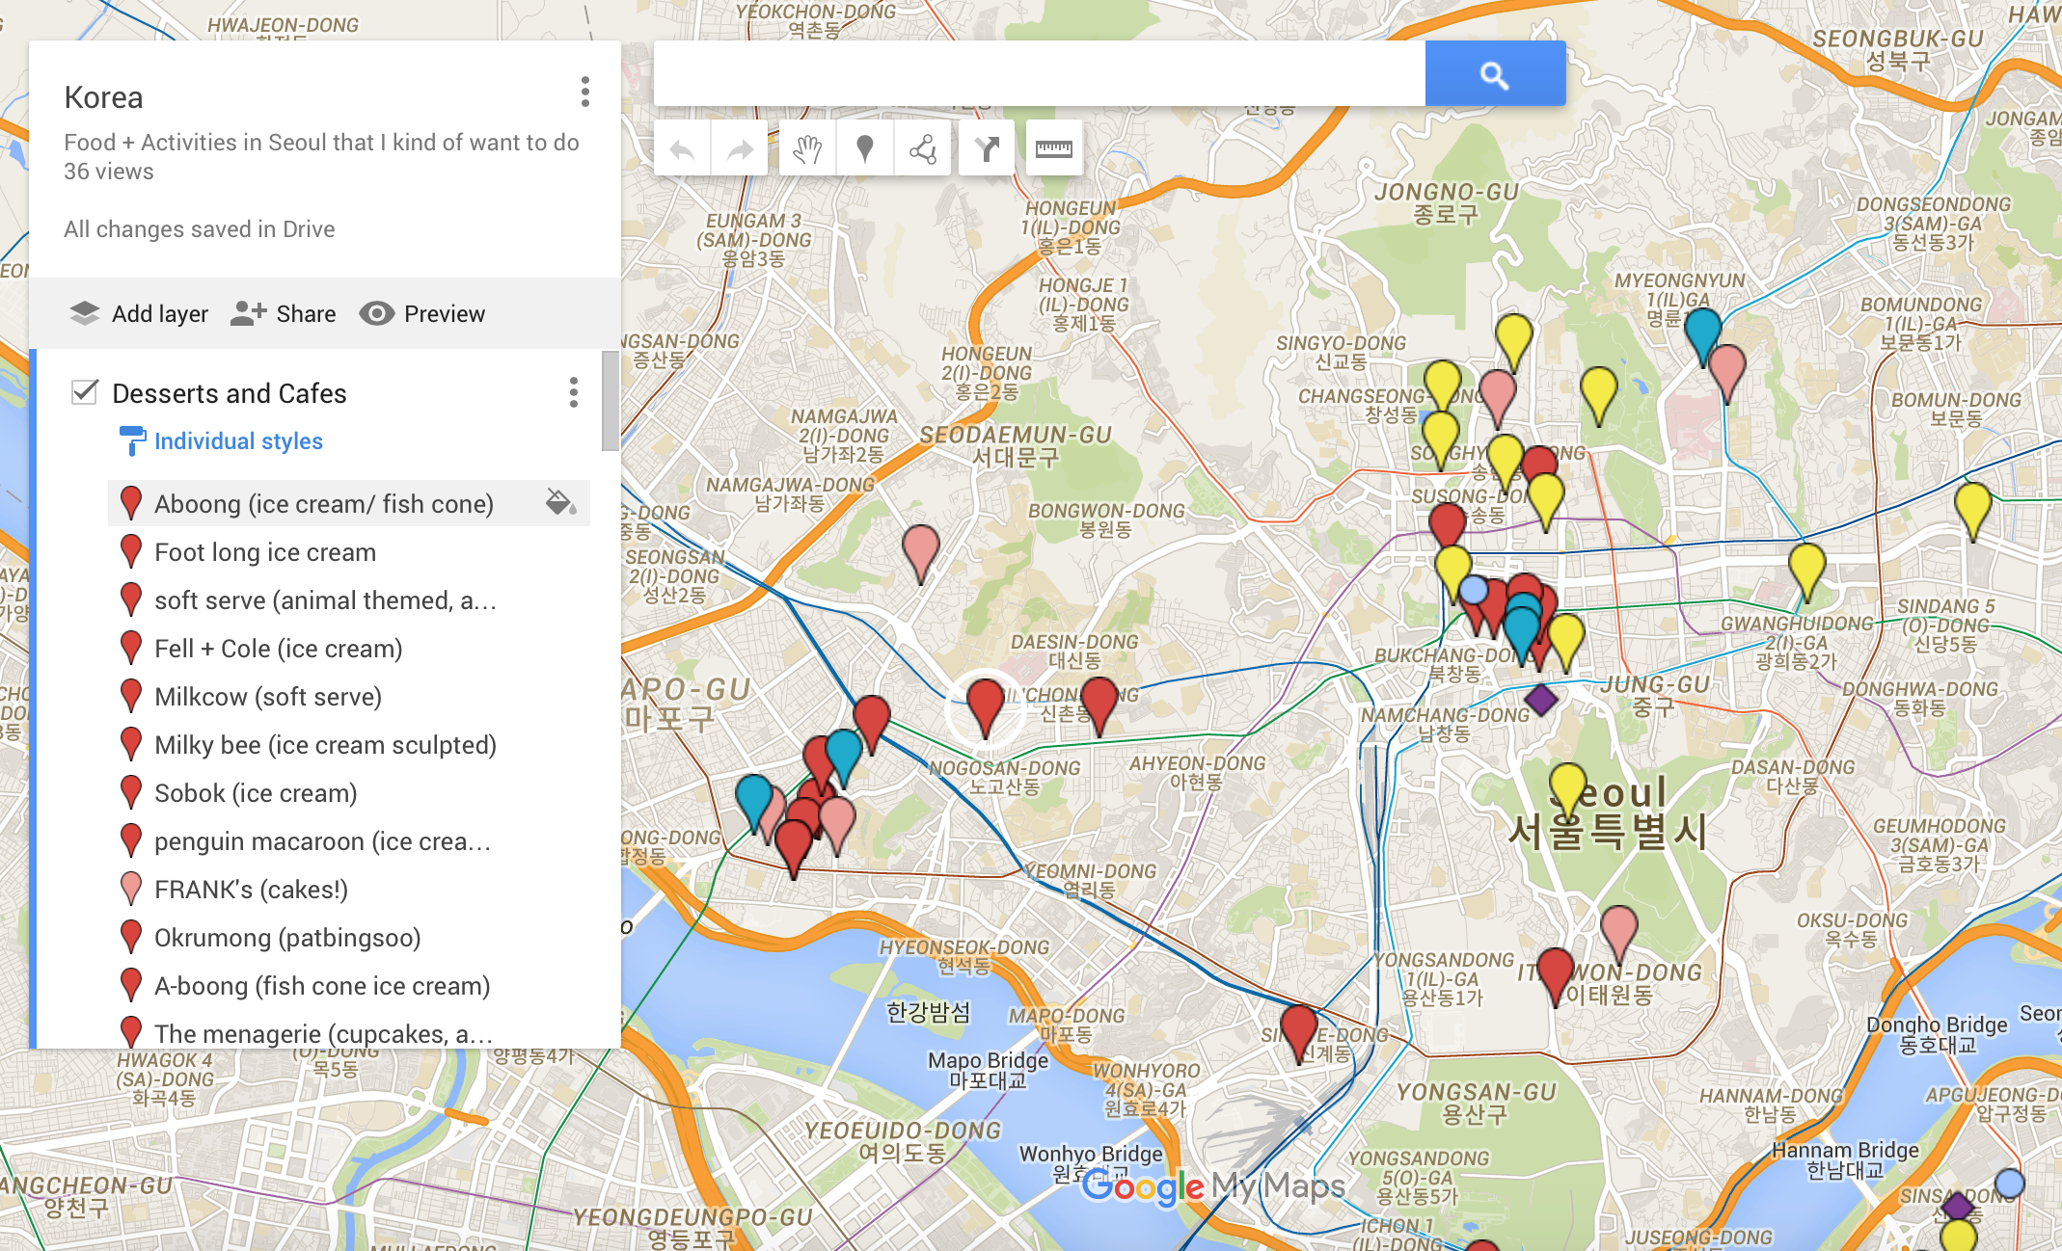2062x1251 pixels.
Task: Select the Draw a line tool
Action: 923,147
